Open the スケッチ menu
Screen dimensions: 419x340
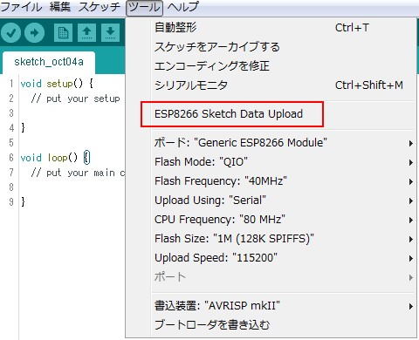click(x=100, y=7)
